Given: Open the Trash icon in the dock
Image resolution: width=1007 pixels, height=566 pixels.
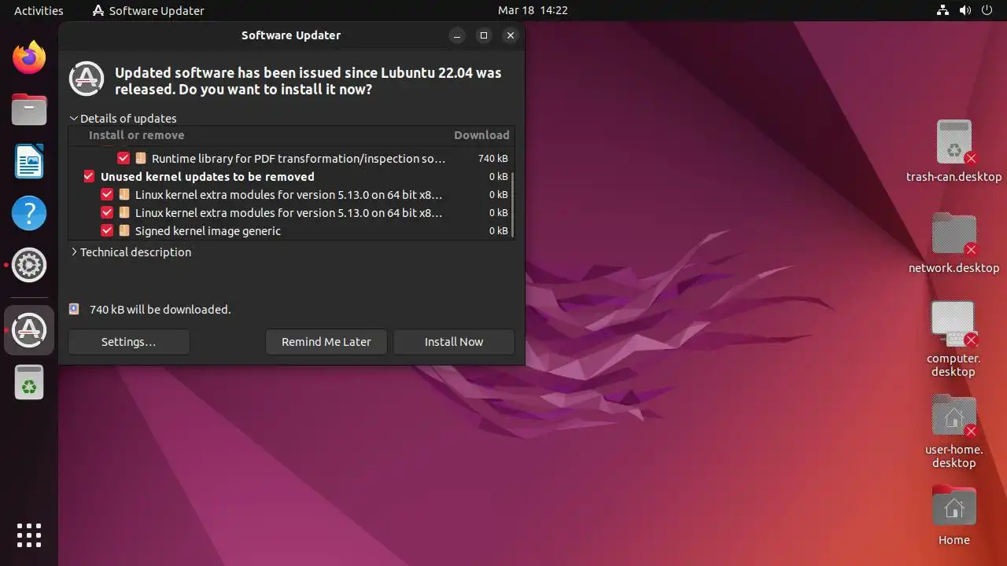Looking at the screenshot, I should tap(29, 383).
